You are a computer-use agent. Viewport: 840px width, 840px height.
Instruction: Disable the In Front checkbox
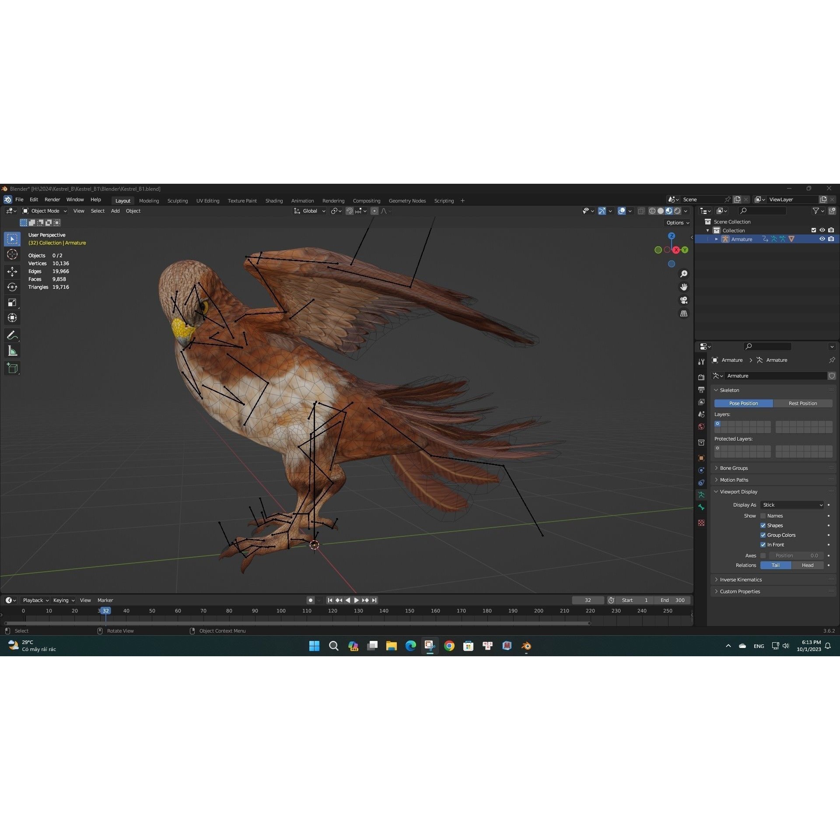[x=763, y=545]
